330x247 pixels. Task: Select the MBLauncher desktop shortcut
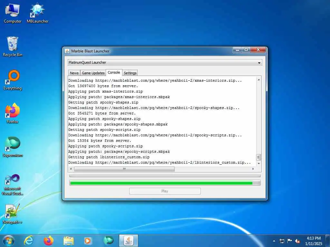coord(37,13)
